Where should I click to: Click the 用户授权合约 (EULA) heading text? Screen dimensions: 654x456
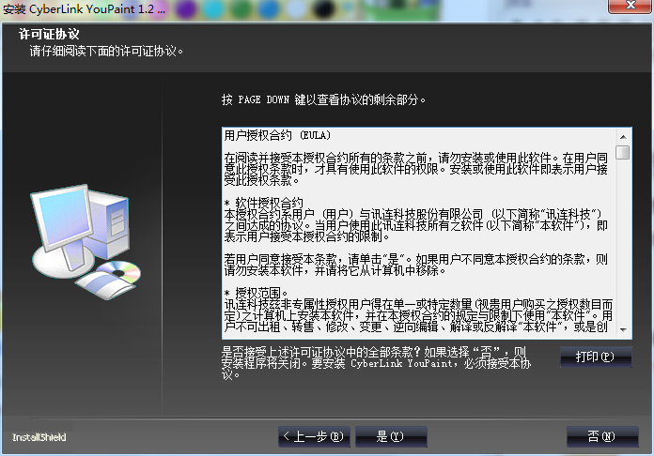click(277, 135)
